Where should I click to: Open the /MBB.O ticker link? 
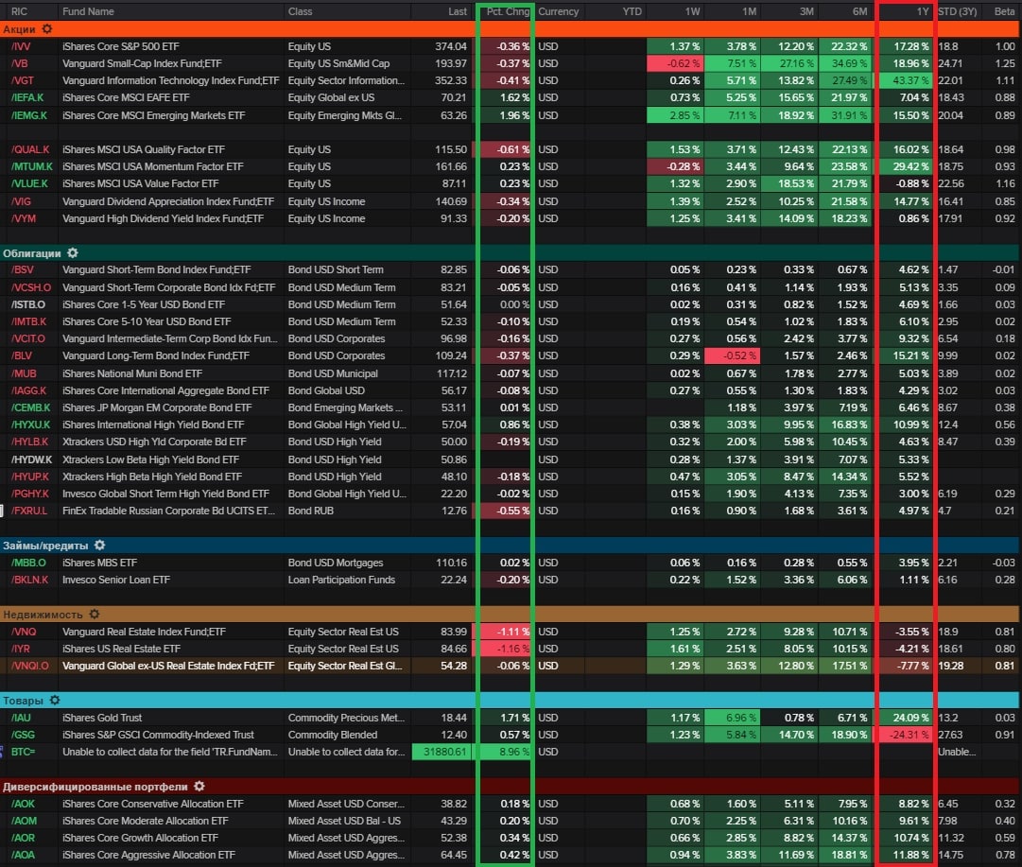coord(28,563)
